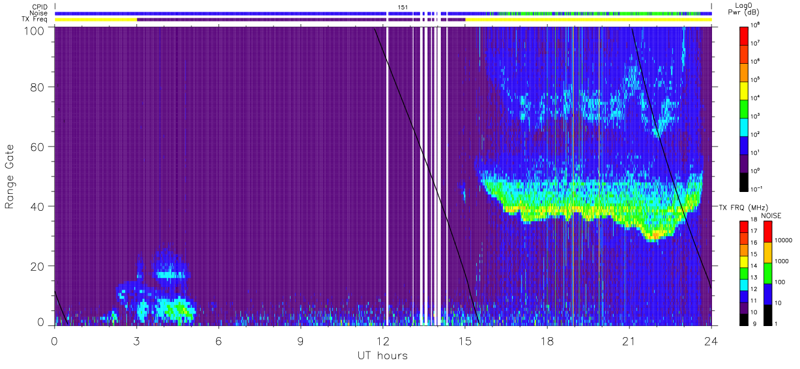Click the 60 tick on the Range Gate axis
This screenshot has width=800, height=369.
(x=36, y=146)
